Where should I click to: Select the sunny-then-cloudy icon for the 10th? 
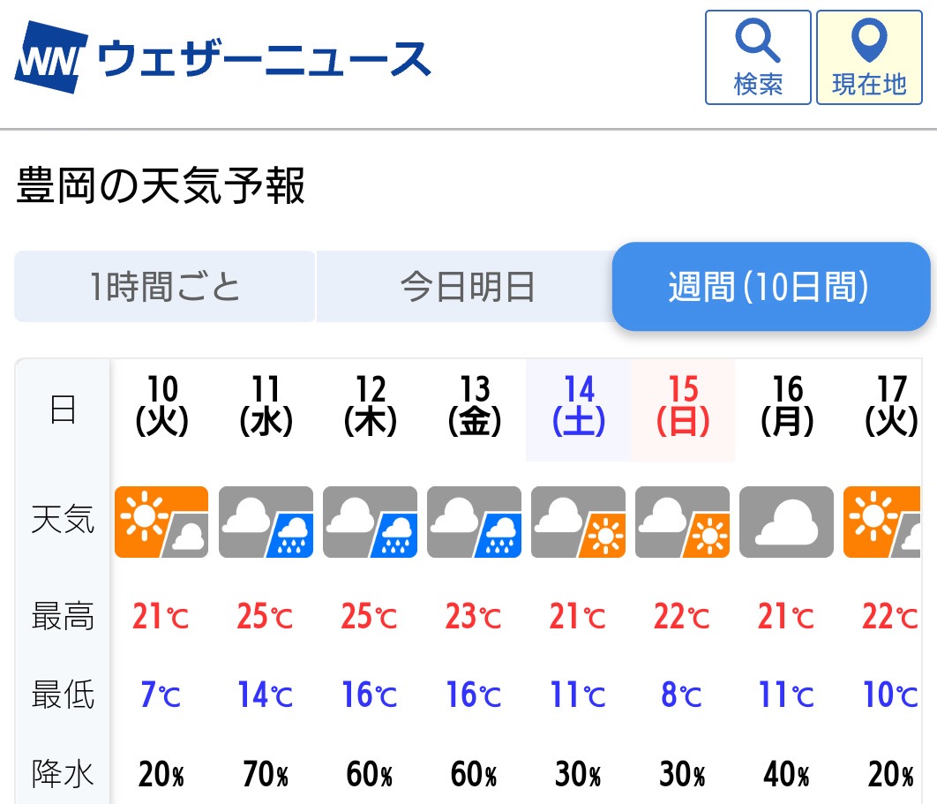point(161,522)
